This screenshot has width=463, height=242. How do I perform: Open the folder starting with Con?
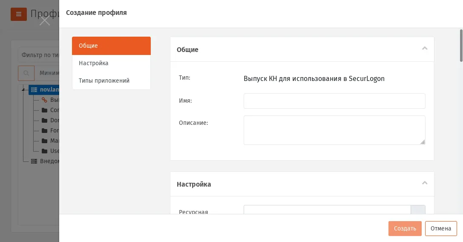point(50,110)
